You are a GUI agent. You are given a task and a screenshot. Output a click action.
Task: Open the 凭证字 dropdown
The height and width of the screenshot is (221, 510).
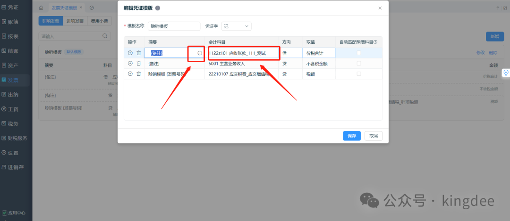[236, 26]
